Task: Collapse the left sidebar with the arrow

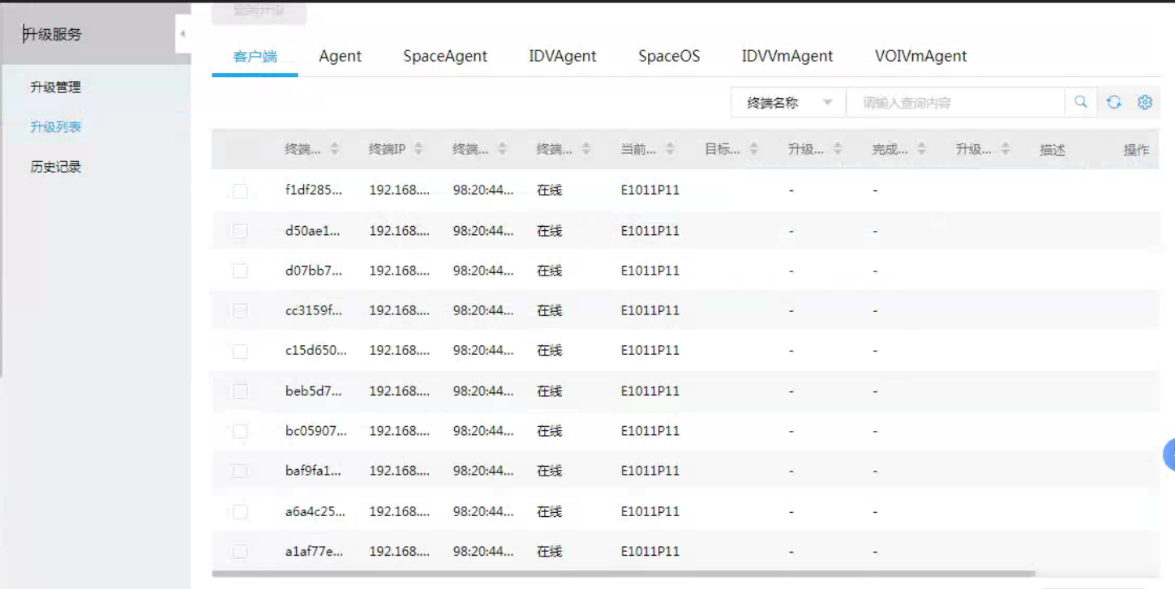Action: pos(182,34)
